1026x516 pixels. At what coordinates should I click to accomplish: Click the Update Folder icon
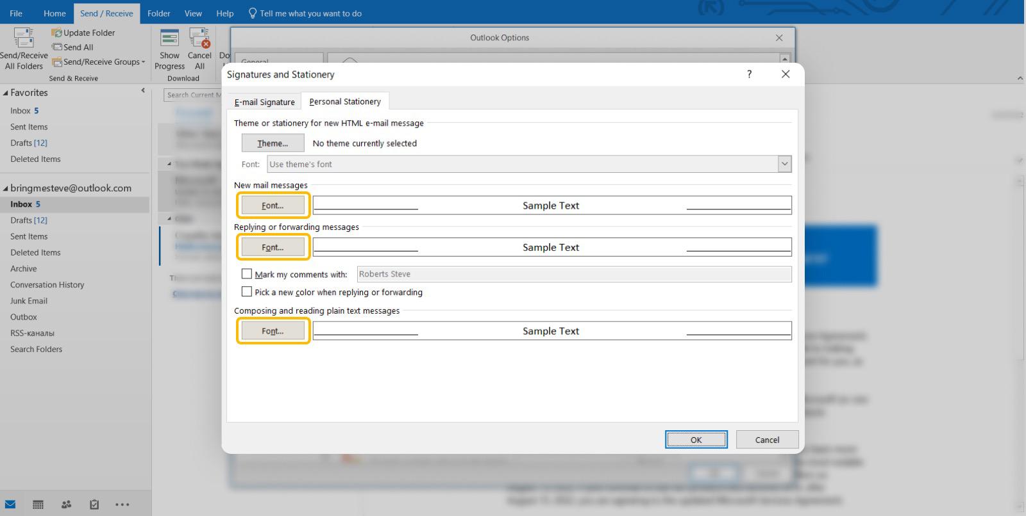pyautogui.click(x=57, y=33)
